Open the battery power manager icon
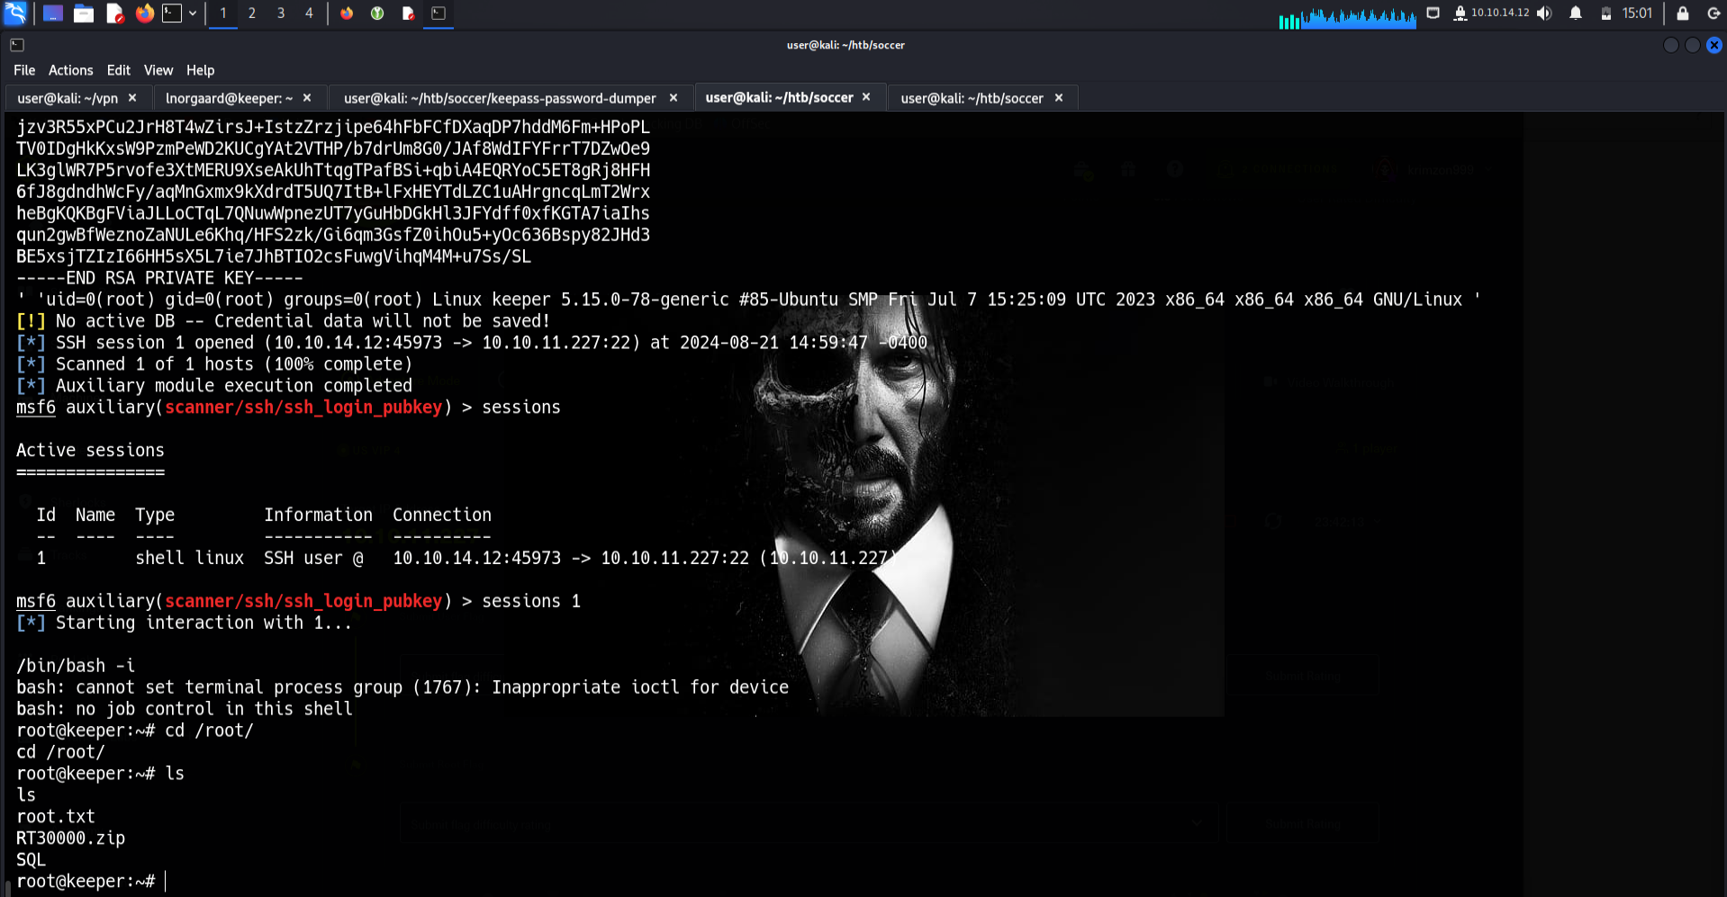Viewport: 1727px width, 897px height. point(1606,13)
